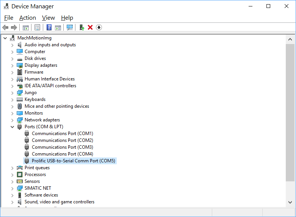Click the scrollbar down arrow
296x217 pixels.
point(290,202)
